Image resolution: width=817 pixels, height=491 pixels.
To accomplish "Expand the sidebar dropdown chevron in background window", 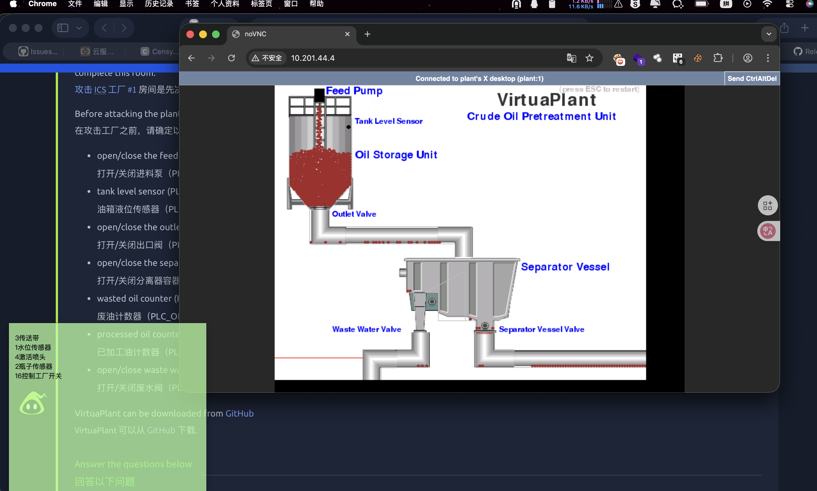I will tap(79, 28).
